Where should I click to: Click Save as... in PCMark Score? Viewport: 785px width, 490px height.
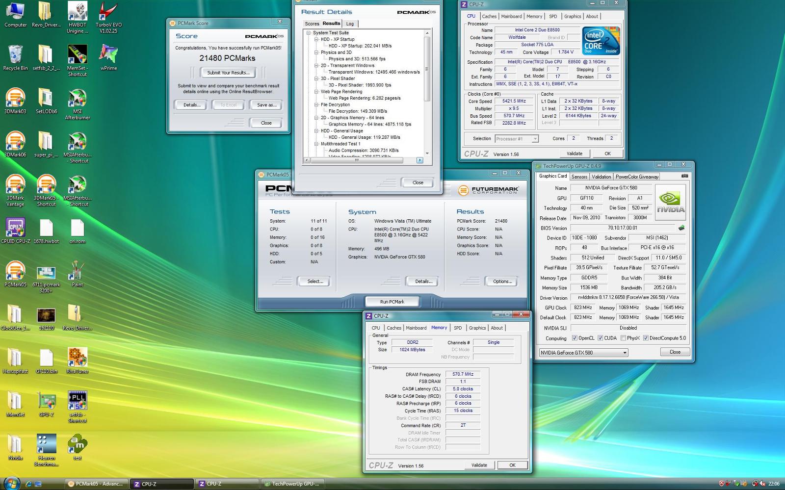click(266, 105)
